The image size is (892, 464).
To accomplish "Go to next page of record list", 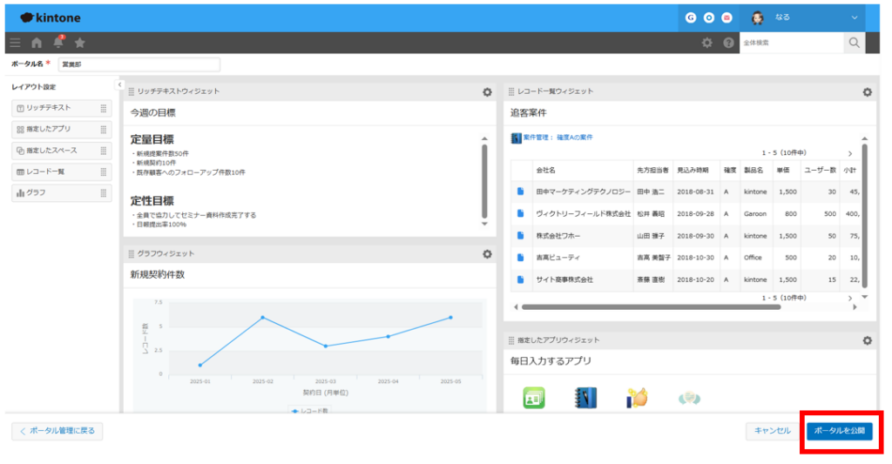I will (850, 153).
